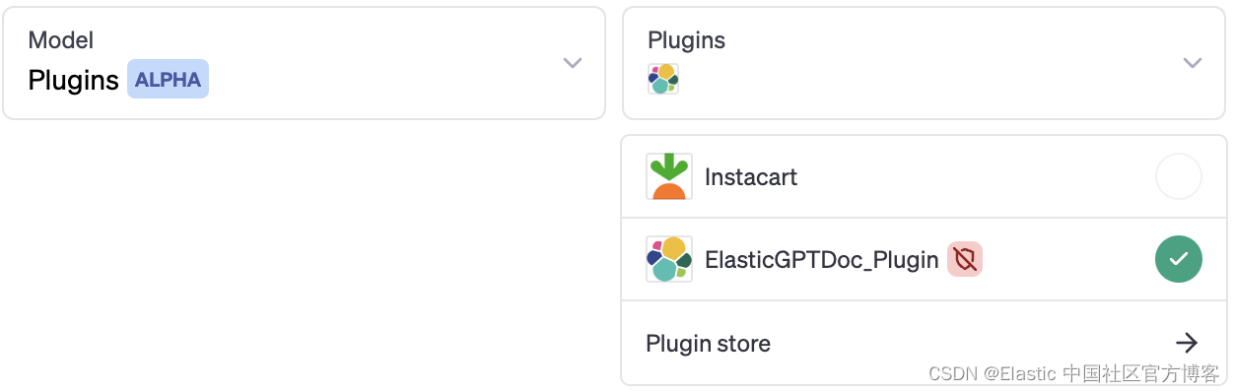Click the red unverified shield badge
Screen dimensions: 1234x392
click(x=965, y=260)
